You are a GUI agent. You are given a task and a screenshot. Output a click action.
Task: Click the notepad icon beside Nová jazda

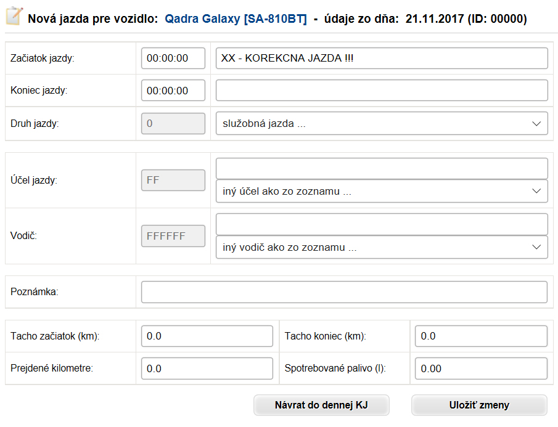click(15, 17)
